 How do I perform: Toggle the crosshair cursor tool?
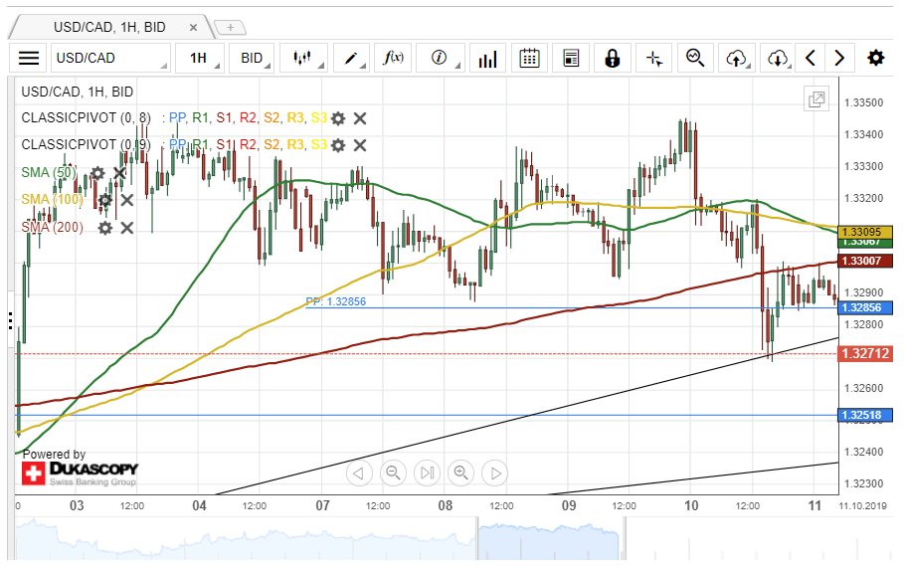653,58
